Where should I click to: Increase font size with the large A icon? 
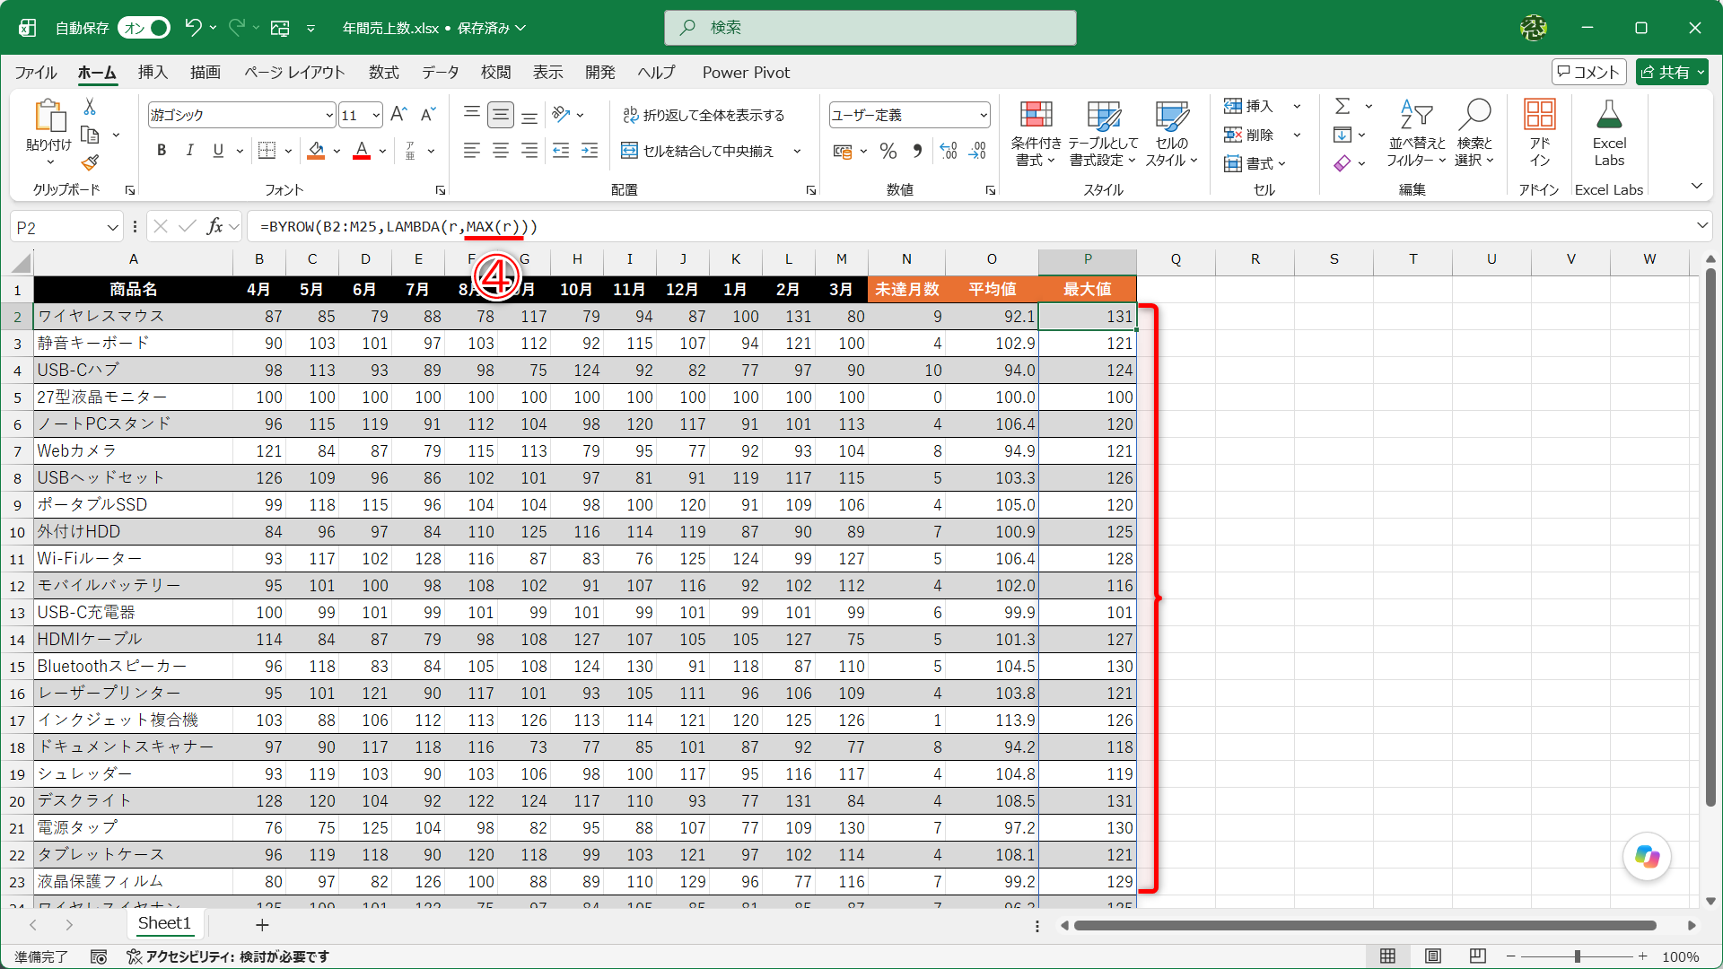tap(398, 114)
